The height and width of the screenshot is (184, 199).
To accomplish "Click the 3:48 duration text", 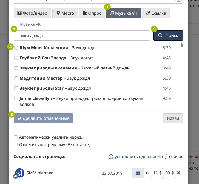I will click(167, 68).
